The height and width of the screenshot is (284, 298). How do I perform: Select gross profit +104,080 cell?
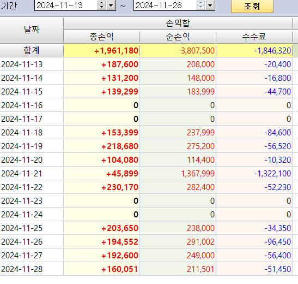click(102, 160)
